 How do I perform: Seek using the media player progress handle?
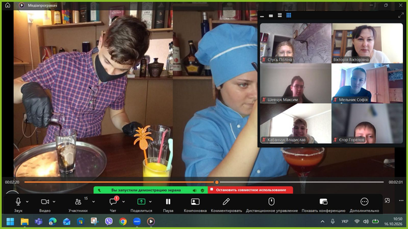pyautogui.click(x=217, y=183)
